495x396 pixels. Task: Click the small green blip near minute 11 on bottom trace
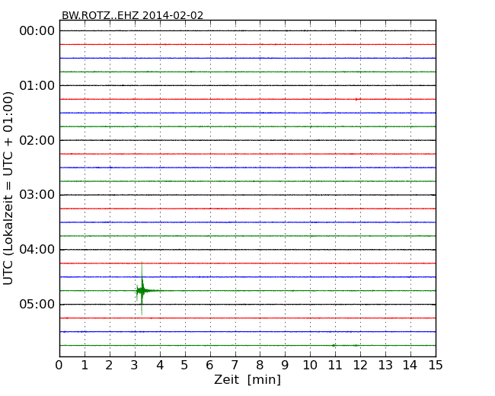pos(334,346)
